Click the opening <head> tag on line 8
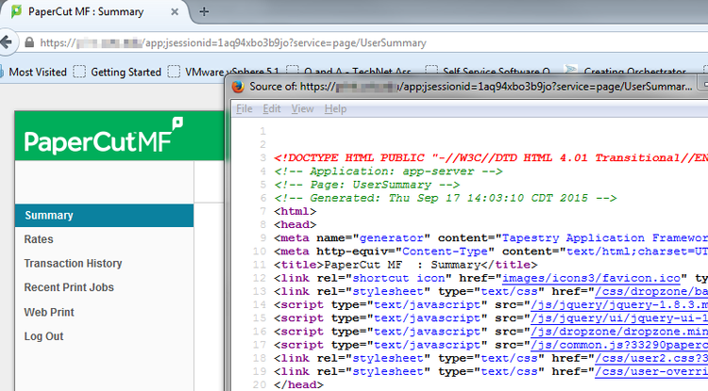The height and width of the screenshot is (391, 708). tap(295, 225)
